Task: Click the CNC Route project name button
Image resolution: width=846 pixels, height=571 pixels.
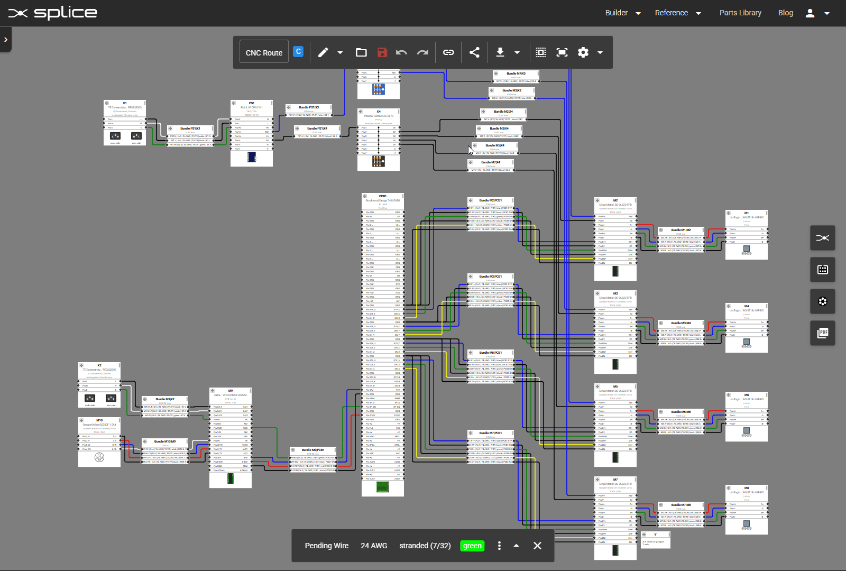Action: [263, 52]
